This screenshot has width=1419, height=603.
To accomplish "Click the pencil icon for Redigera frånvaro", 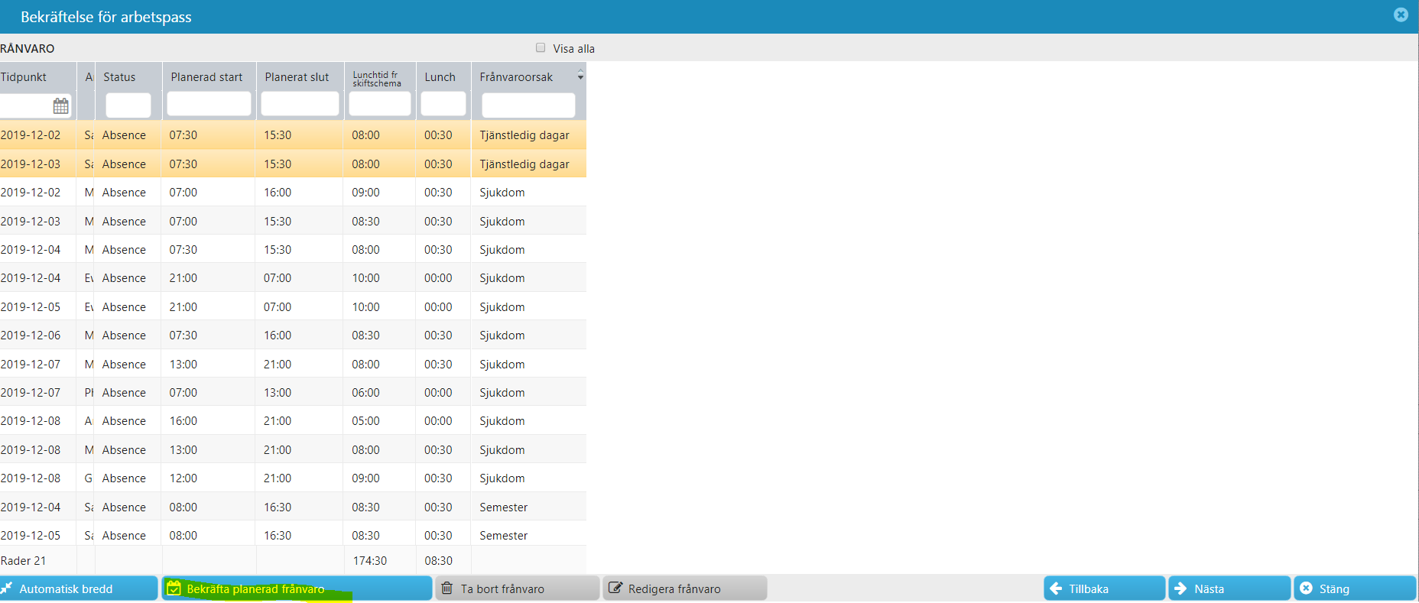I will click(615, 588).
